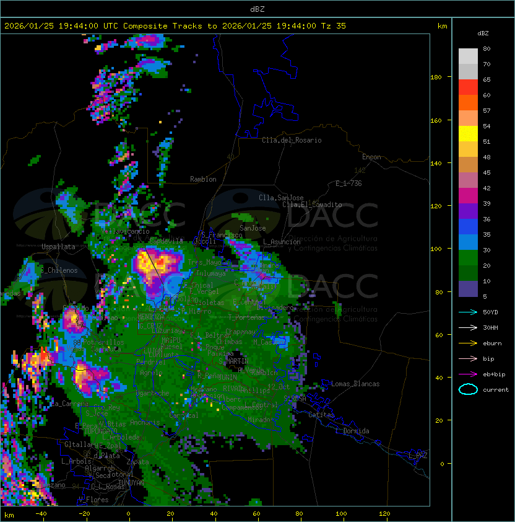The image size is (515, 522).
Task: Click the current legend label
Action: 496,389
